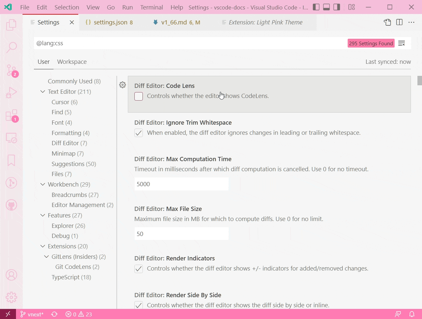Open notifications bell in status bar
This screenshot has height=319, width=422.
coord(412,314)
